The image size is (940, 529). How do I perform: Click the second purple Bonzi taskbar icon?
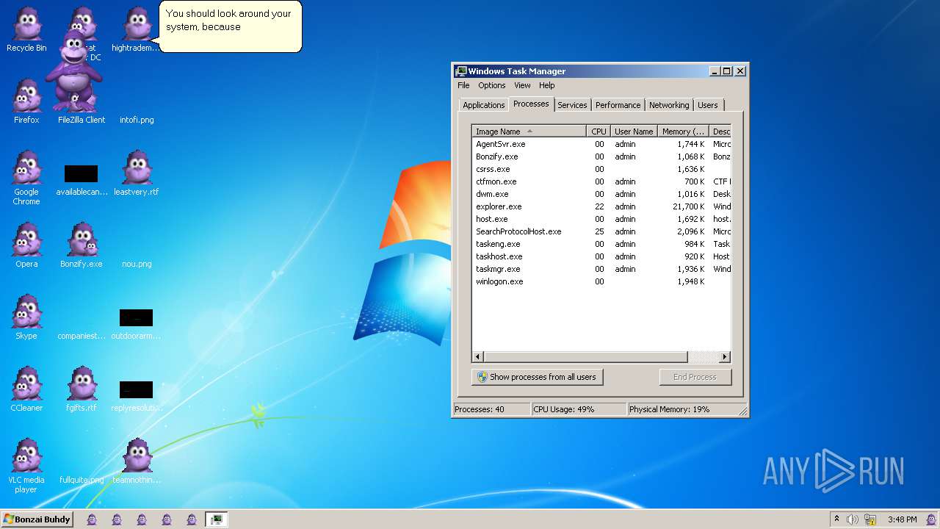click(117, 519)
